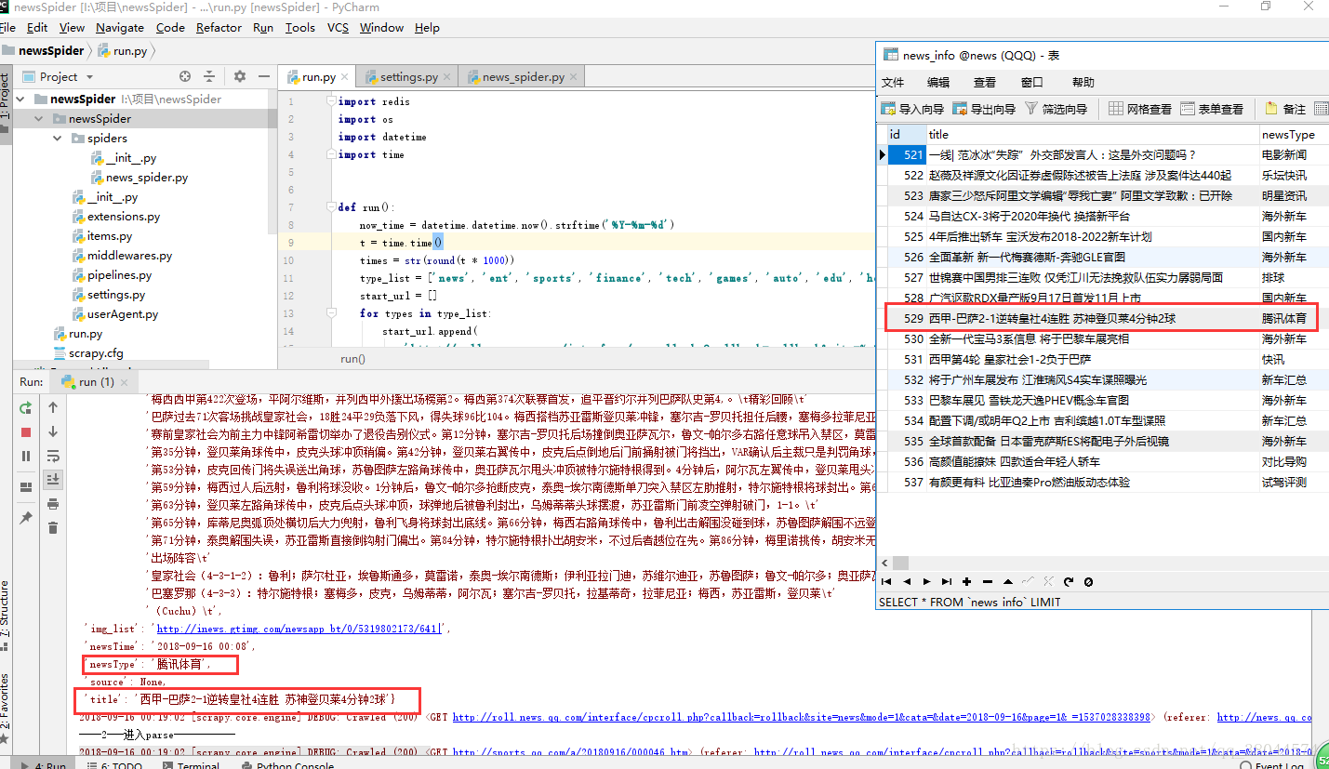Screen dimensions: 1329x769
Task: Open Project panel settings gear
Action: click(x=239, y=76)
